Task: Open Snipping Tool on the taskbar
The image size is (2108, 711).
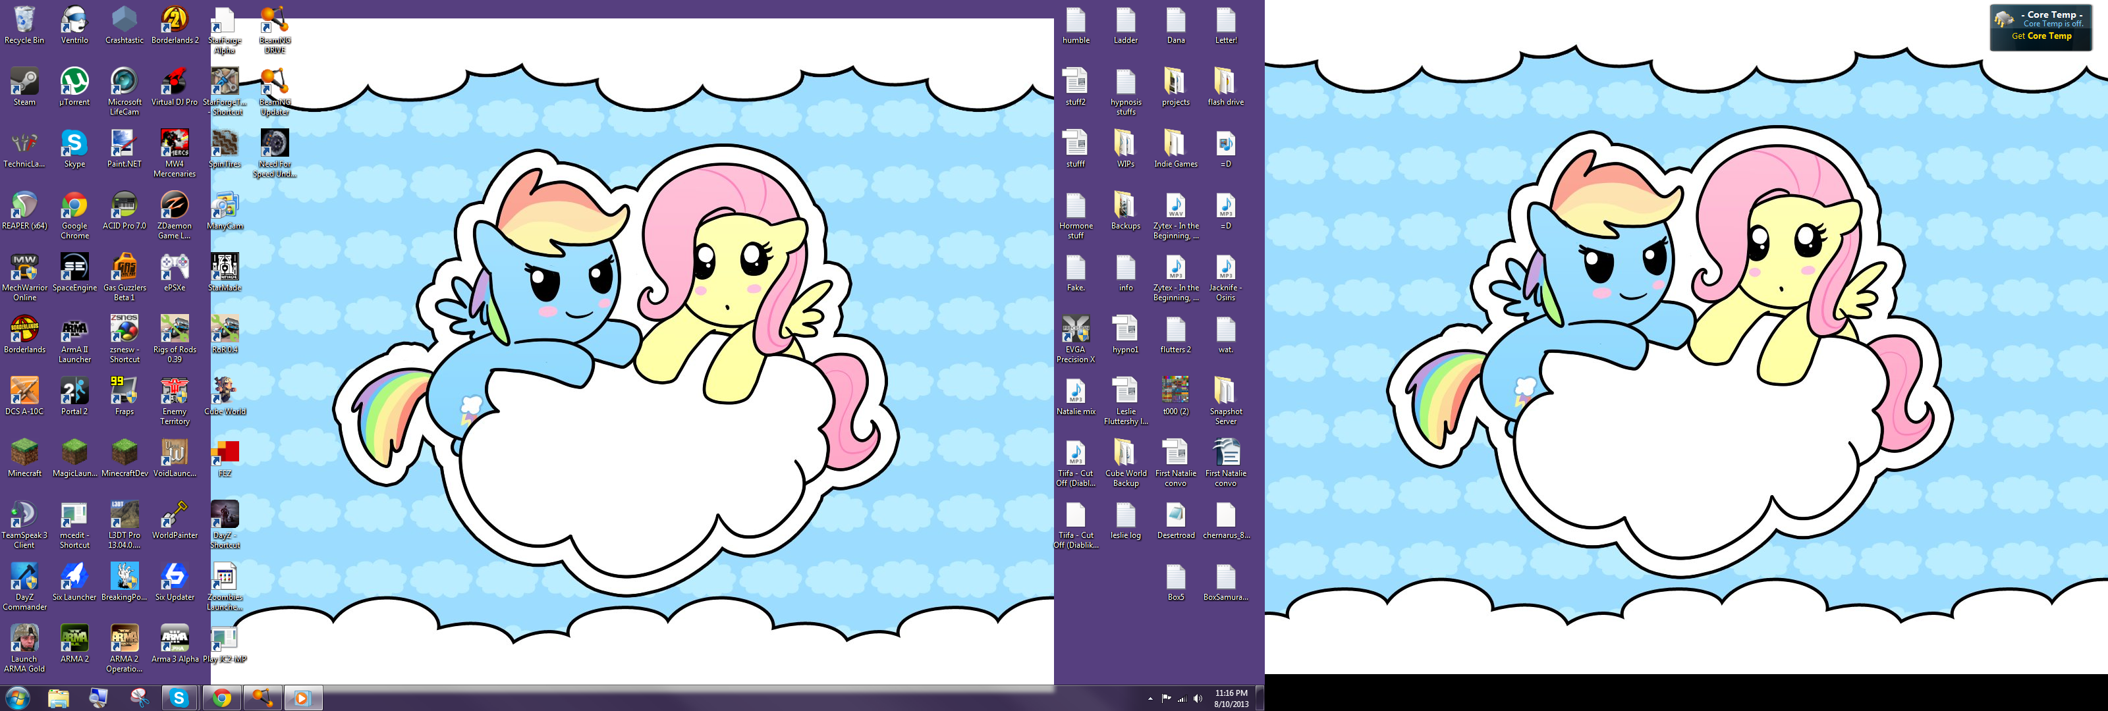Action: (139, 698)
